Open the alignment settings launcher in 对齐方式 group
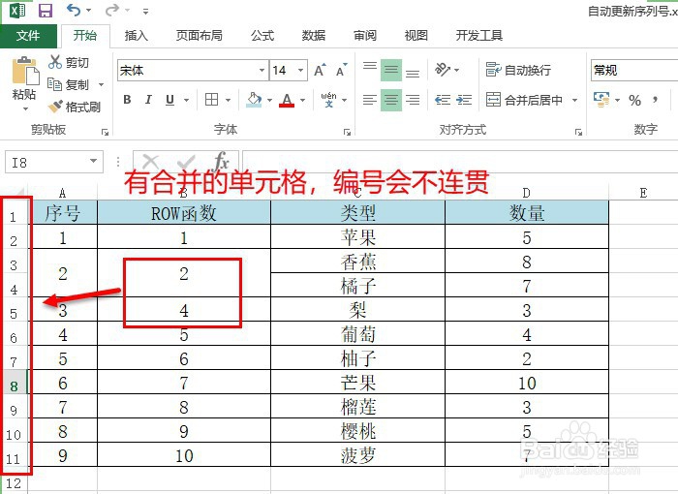Screen dimensions: 678x494 578,132
